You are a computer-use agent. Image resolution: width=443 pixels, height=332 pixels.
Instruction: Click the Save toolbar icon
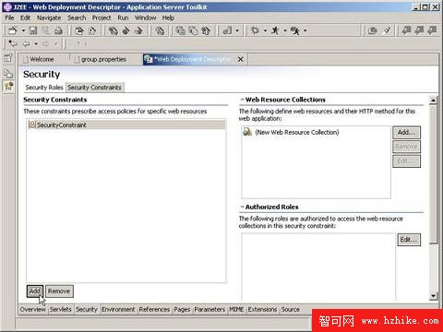coord(32,30)
